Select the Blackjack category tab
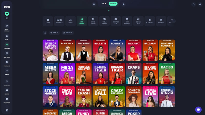Viewport: 205px width, 115px height. pyautogui.click(x=150, y=21)
